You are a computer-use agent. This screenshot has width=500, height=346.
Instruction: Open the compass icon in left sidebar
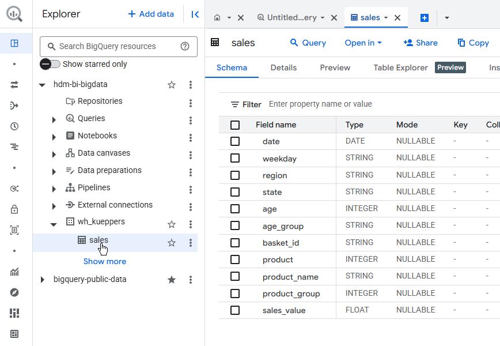(x=14, y=292)
